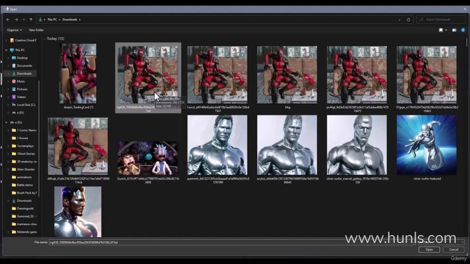Select Desktop in navigation pane

pyautogui.click(x=20, y=58)
